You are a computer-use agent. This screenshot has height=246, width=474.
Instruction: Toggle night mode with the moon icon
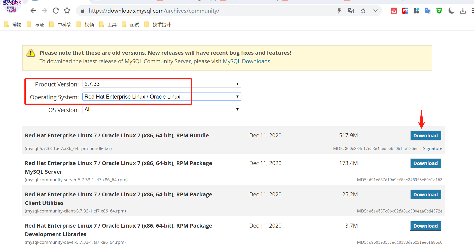pyautogui.click(x=452, y=11)
